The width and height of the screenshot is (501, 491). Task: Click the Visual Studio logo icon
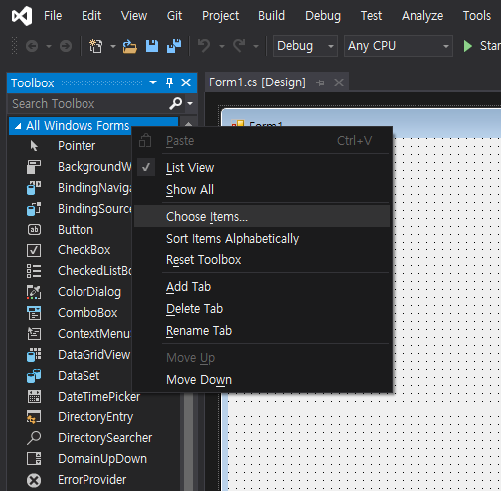pos(22,16)
